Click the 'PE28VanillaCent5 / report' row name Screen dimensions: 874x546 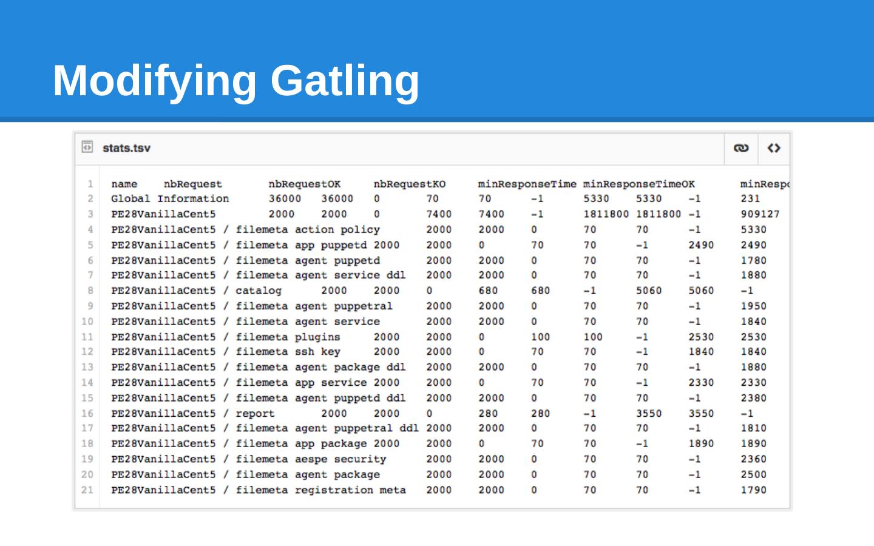193,414
